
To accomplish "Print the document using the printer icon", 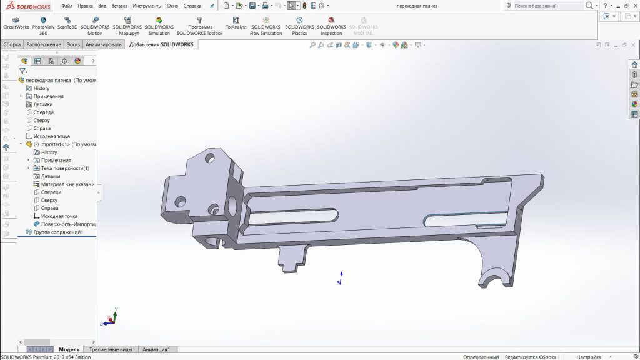I will [265, 6].
